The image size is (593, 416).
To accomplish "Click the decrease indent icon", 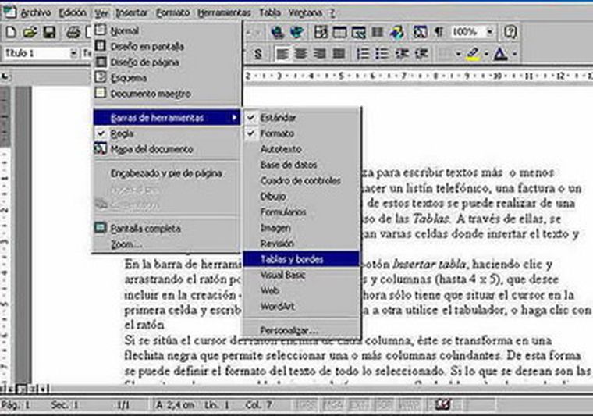I will (402, 54).
